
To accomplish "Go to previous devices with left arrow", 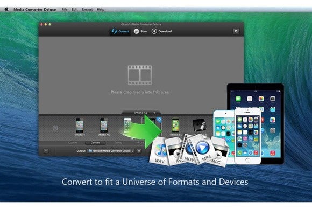I will [55, 128].
